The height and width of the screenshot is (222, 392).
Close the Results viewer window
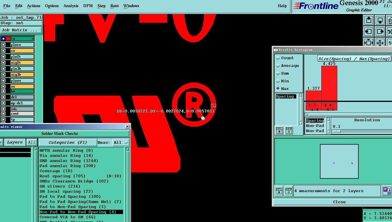[127, 127]
